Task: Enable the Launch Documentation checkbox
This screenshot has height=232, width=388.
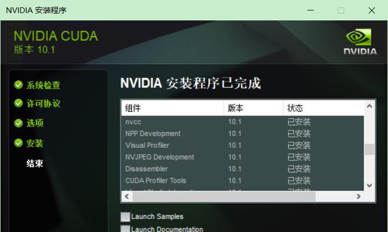Action: tap(125, 229)
